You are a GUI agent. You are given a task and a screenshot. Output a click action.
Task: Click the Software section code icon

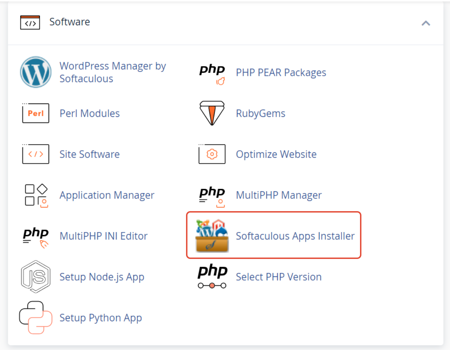[30, 22]
